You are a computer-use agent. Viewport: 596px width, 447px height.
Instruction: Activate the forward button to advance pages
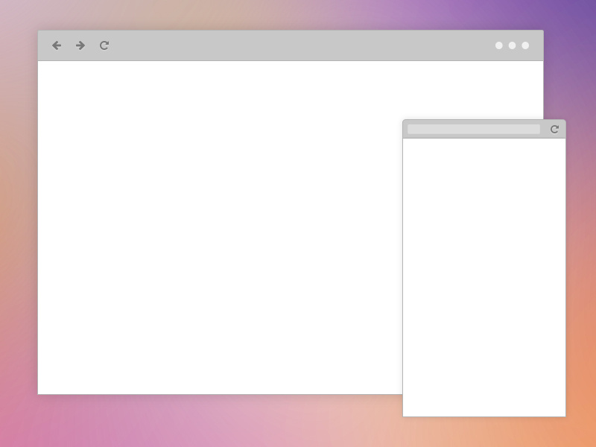80,45
